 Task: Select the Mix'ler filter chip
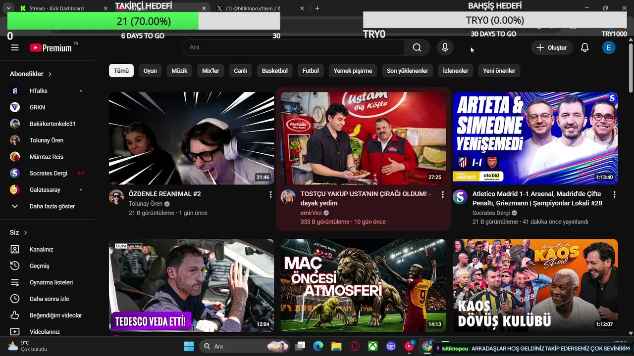(x=211, y=71)
